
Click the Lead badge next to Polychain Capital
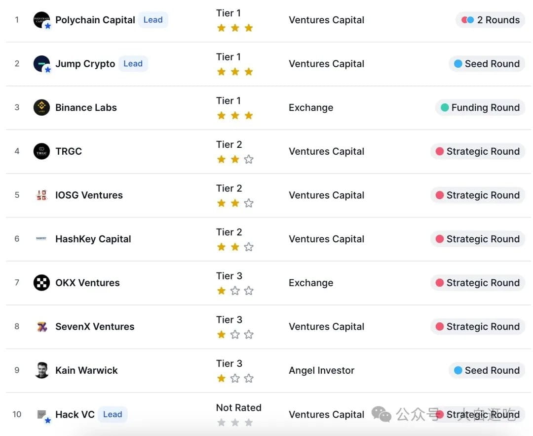pyautogui.click(x=153, y=20)
